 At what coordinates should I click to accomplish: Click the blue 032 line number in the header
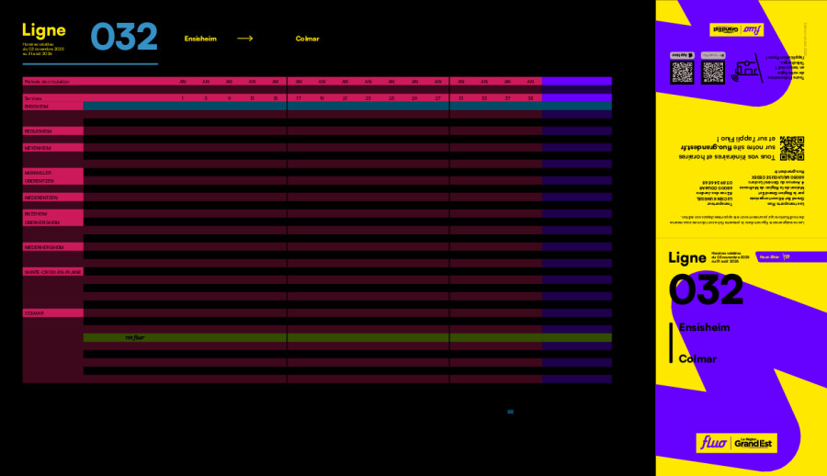pos(124,37)
